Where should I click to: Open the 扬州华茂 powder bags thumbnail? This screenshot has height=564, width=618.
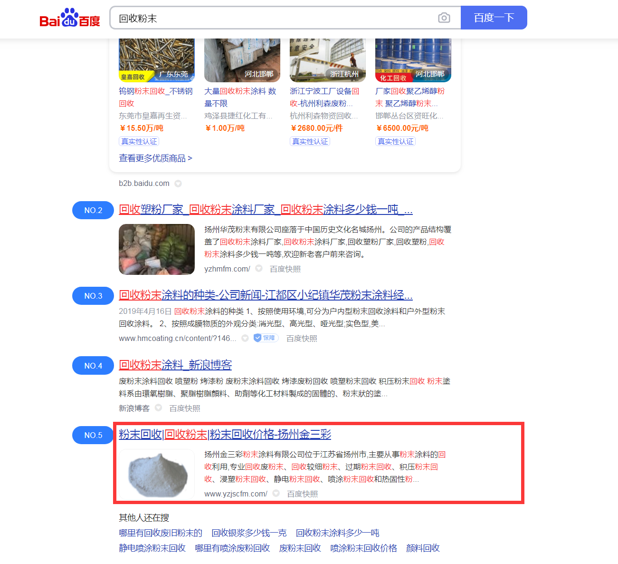tap(157, 249)
